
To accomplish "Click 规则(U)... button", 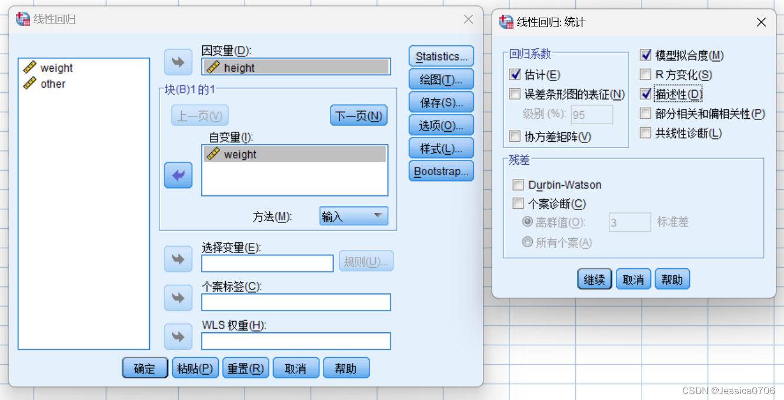I will point(366,261).
